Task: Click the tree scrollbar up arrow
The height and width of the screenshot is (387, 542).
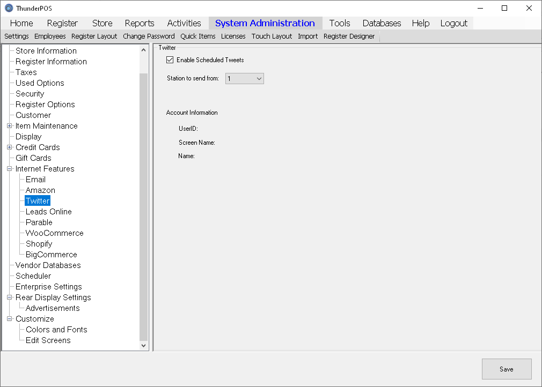Action: point(143,50)
